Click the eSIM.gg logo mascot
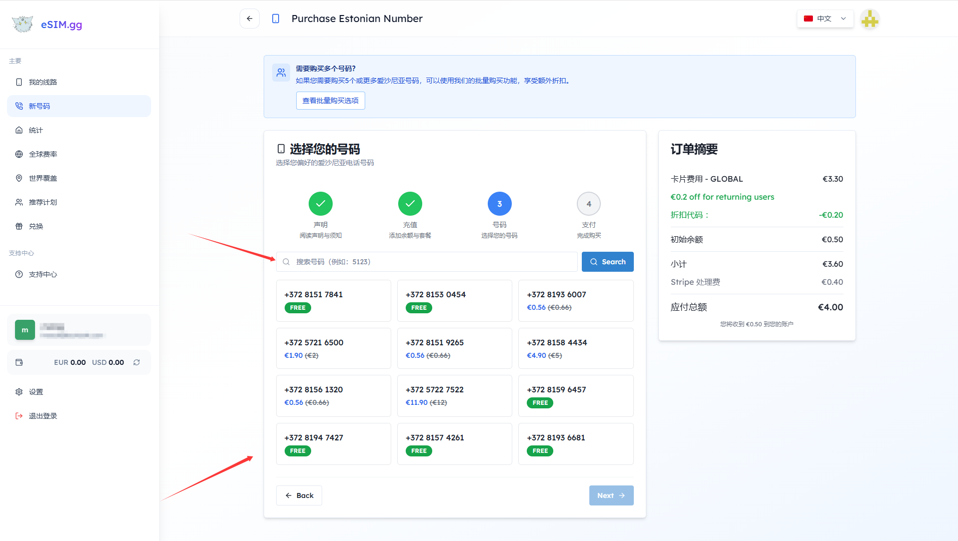958x541 pixels. [23, 24]
